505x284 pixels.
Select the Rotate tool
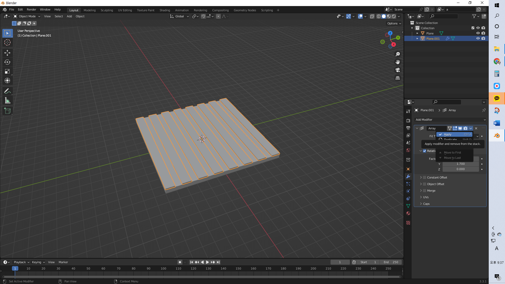click(7, 62)
